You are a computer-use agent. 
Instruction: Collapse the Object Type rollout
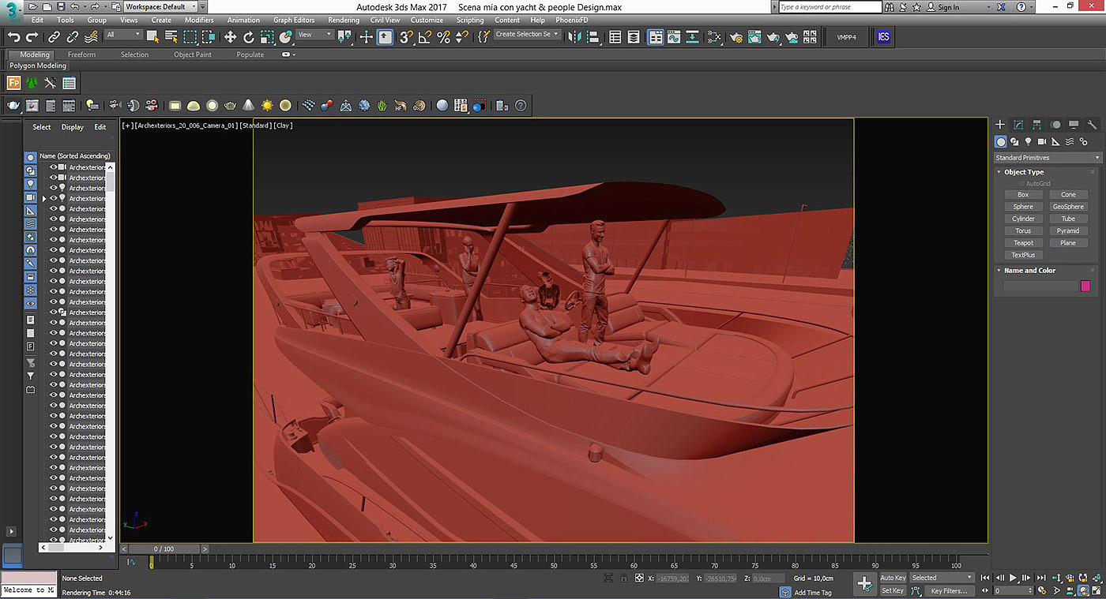pyautogui.click(x=1024, y=172)
